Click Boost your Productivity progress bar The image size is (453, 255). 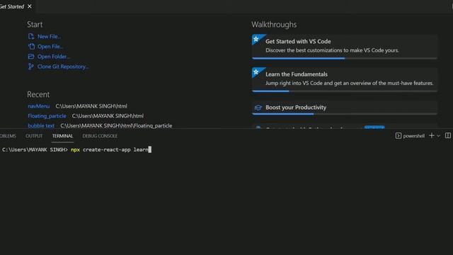point(345,114)
